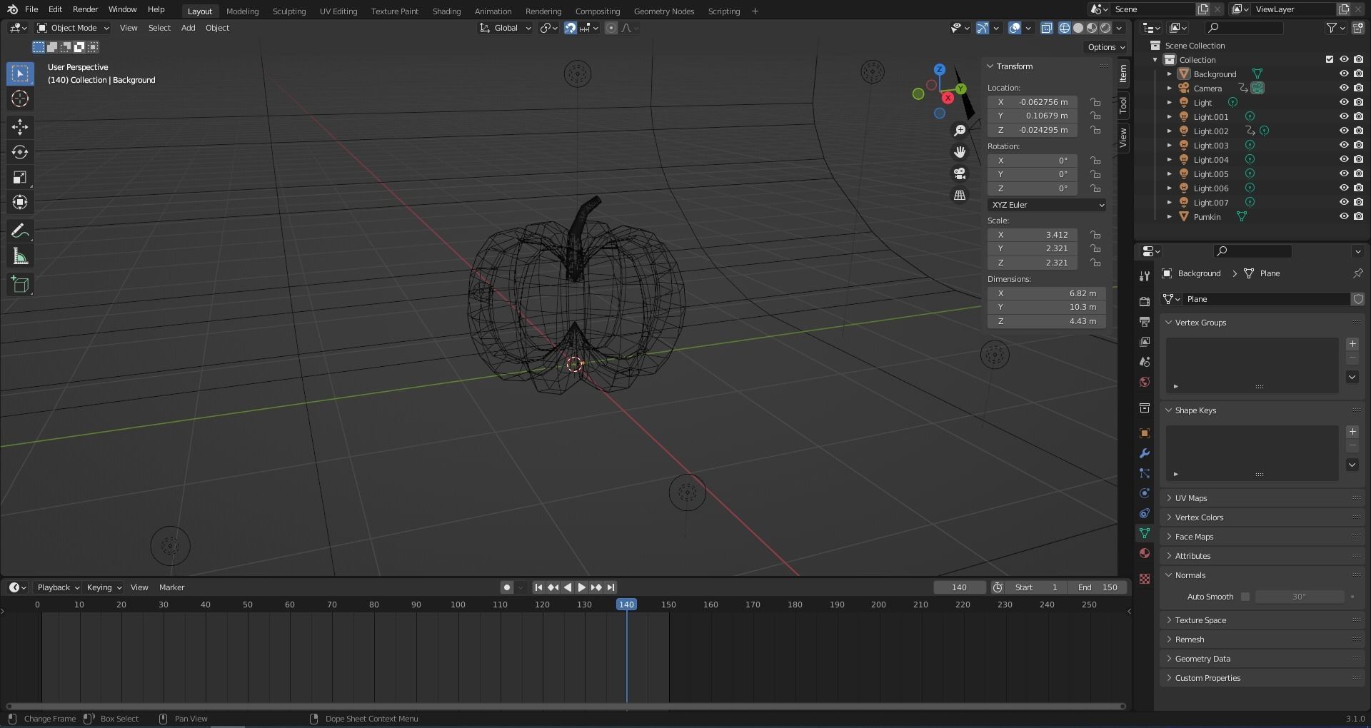Disable Light.007 in renders
Image resolution: width=1371 pixels, height=728 pixels.
(1357, 202)
